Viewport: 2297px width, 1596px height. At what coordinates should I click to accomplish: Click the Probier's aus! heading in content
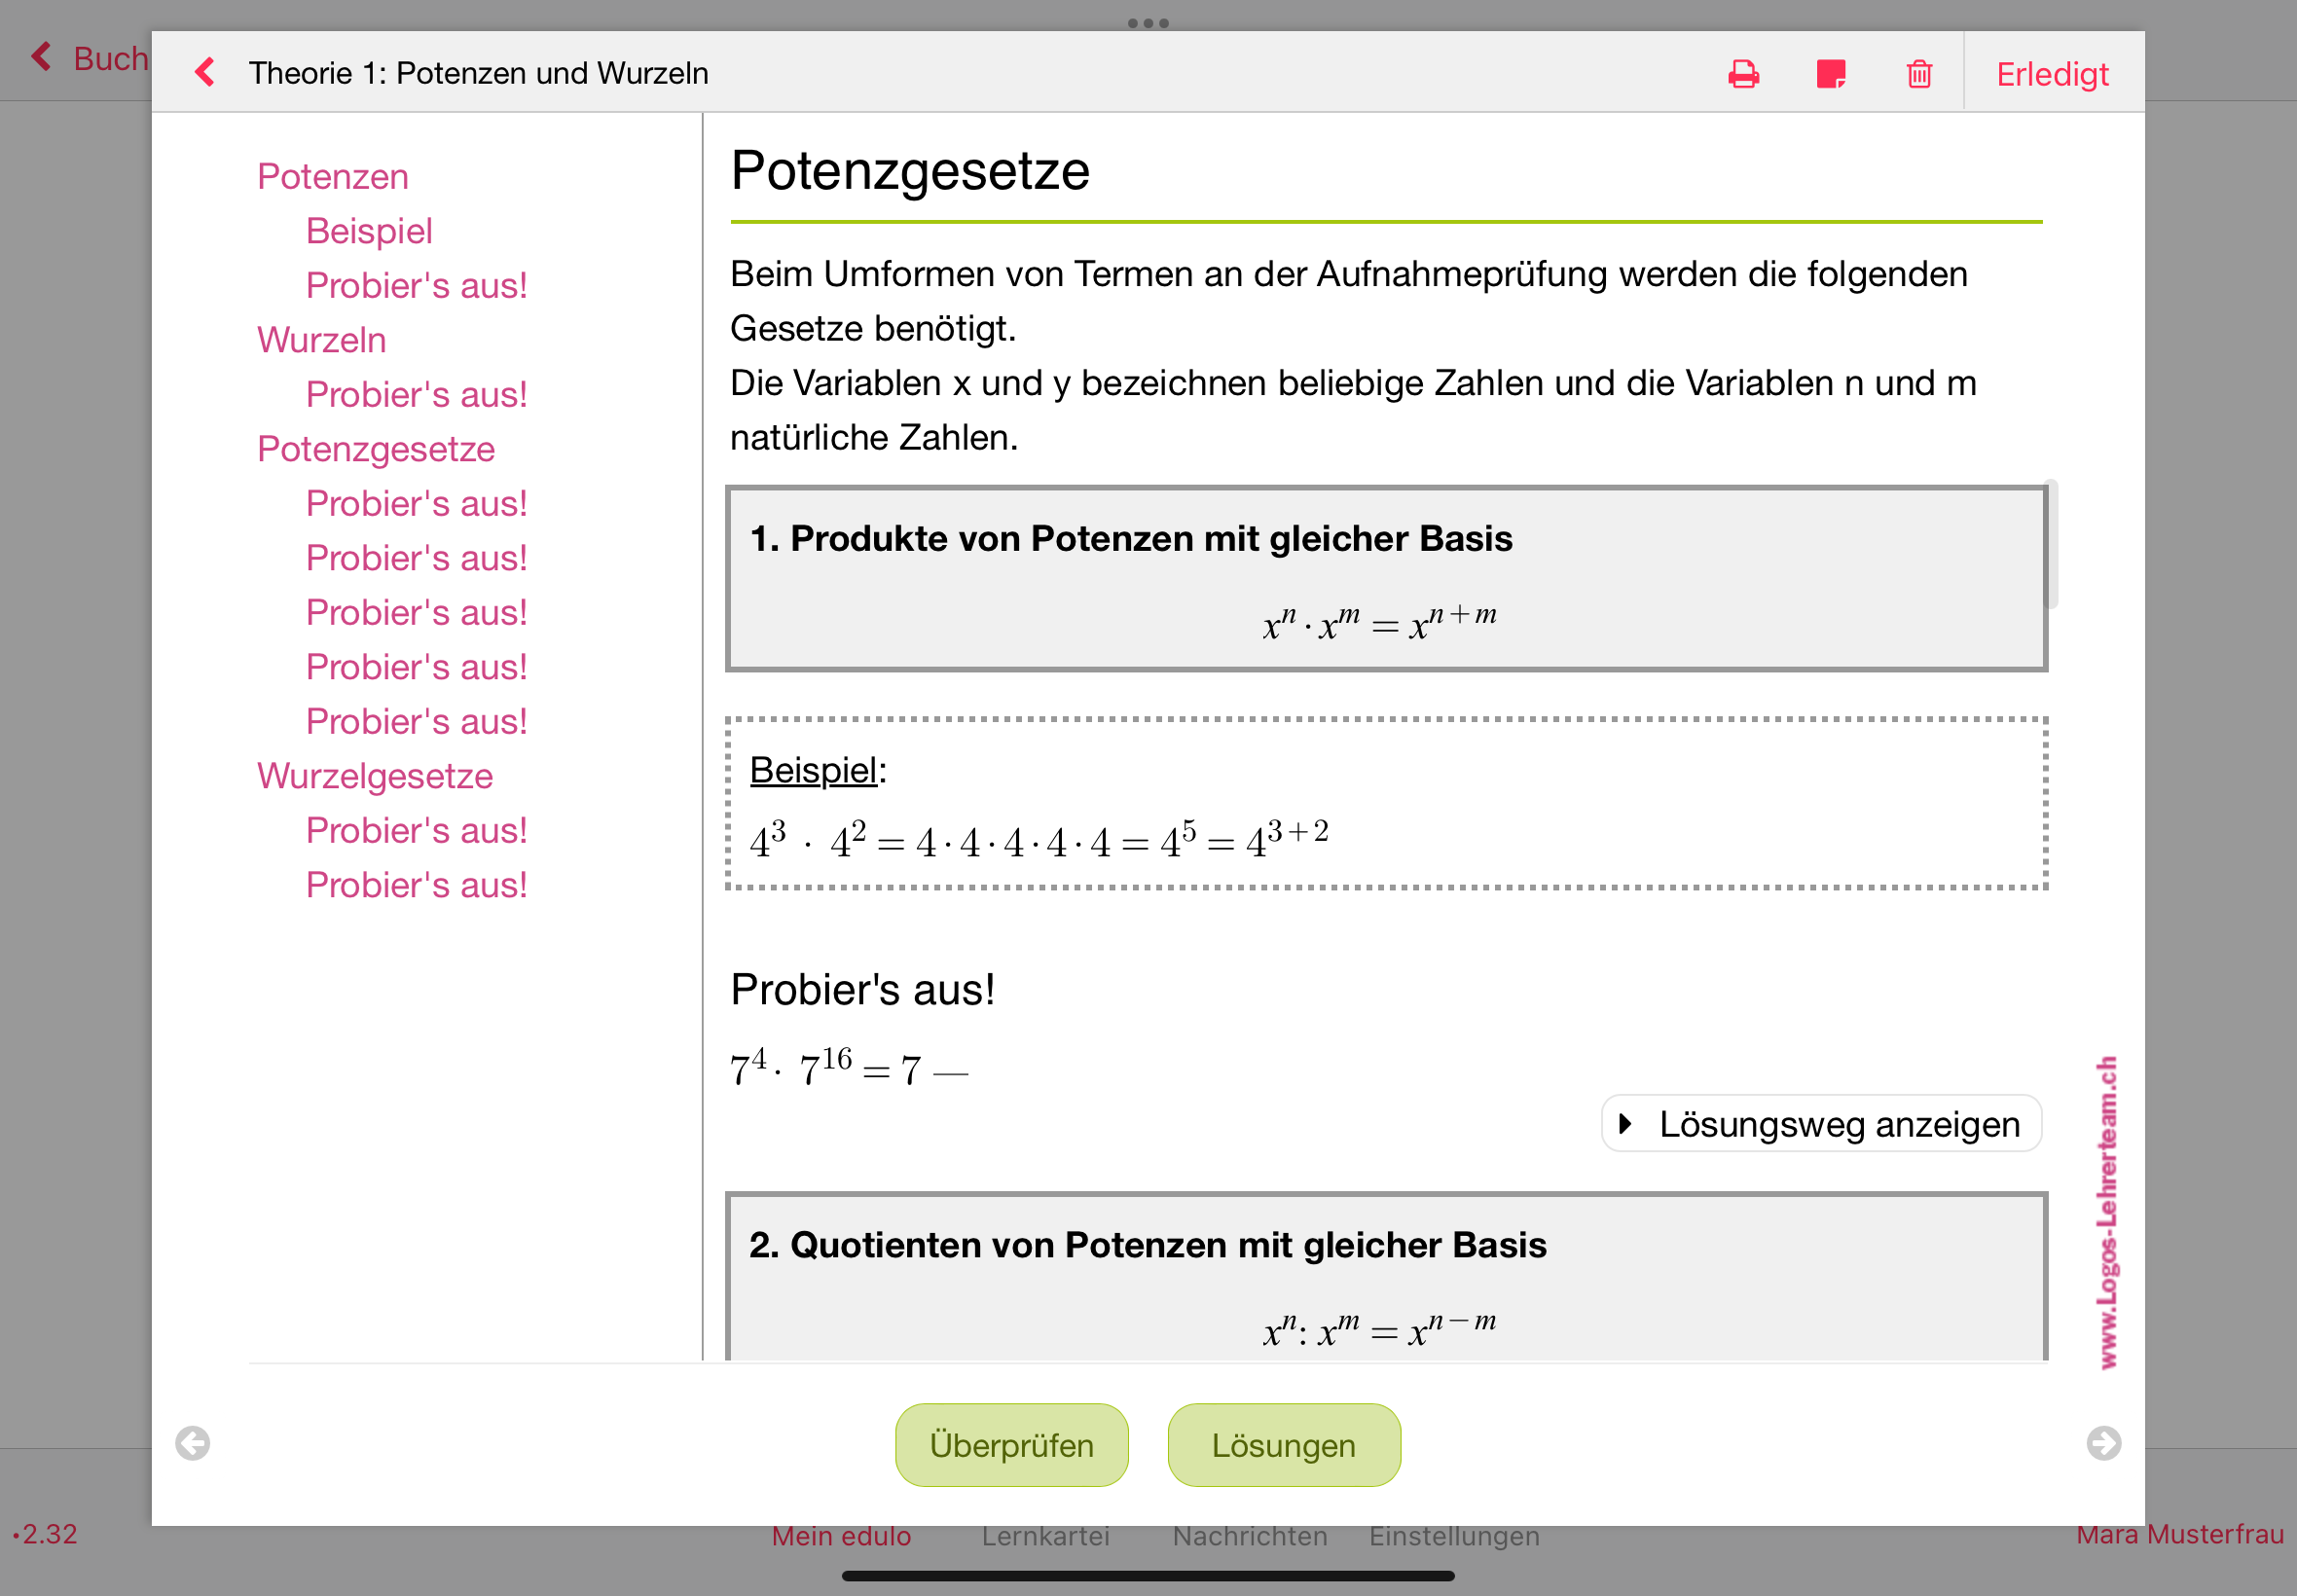[x=863, y=989]
